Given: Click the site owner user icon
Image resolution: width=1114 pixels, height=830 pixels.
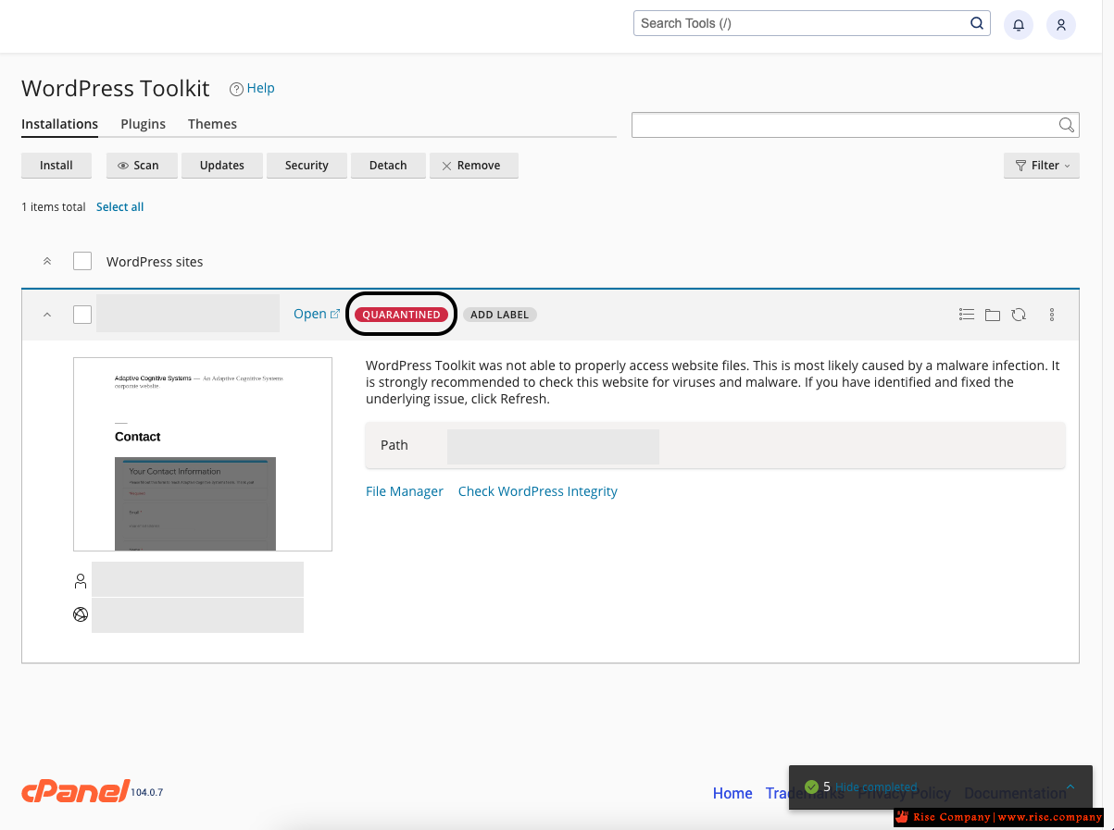Looking at the screenshot, I should point(81,581).
